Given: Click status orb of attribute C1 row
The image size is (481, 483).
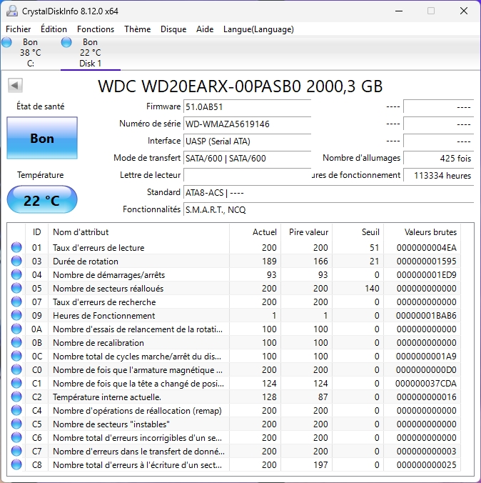Looking at the screenshot, I should [x=16, y=383].
